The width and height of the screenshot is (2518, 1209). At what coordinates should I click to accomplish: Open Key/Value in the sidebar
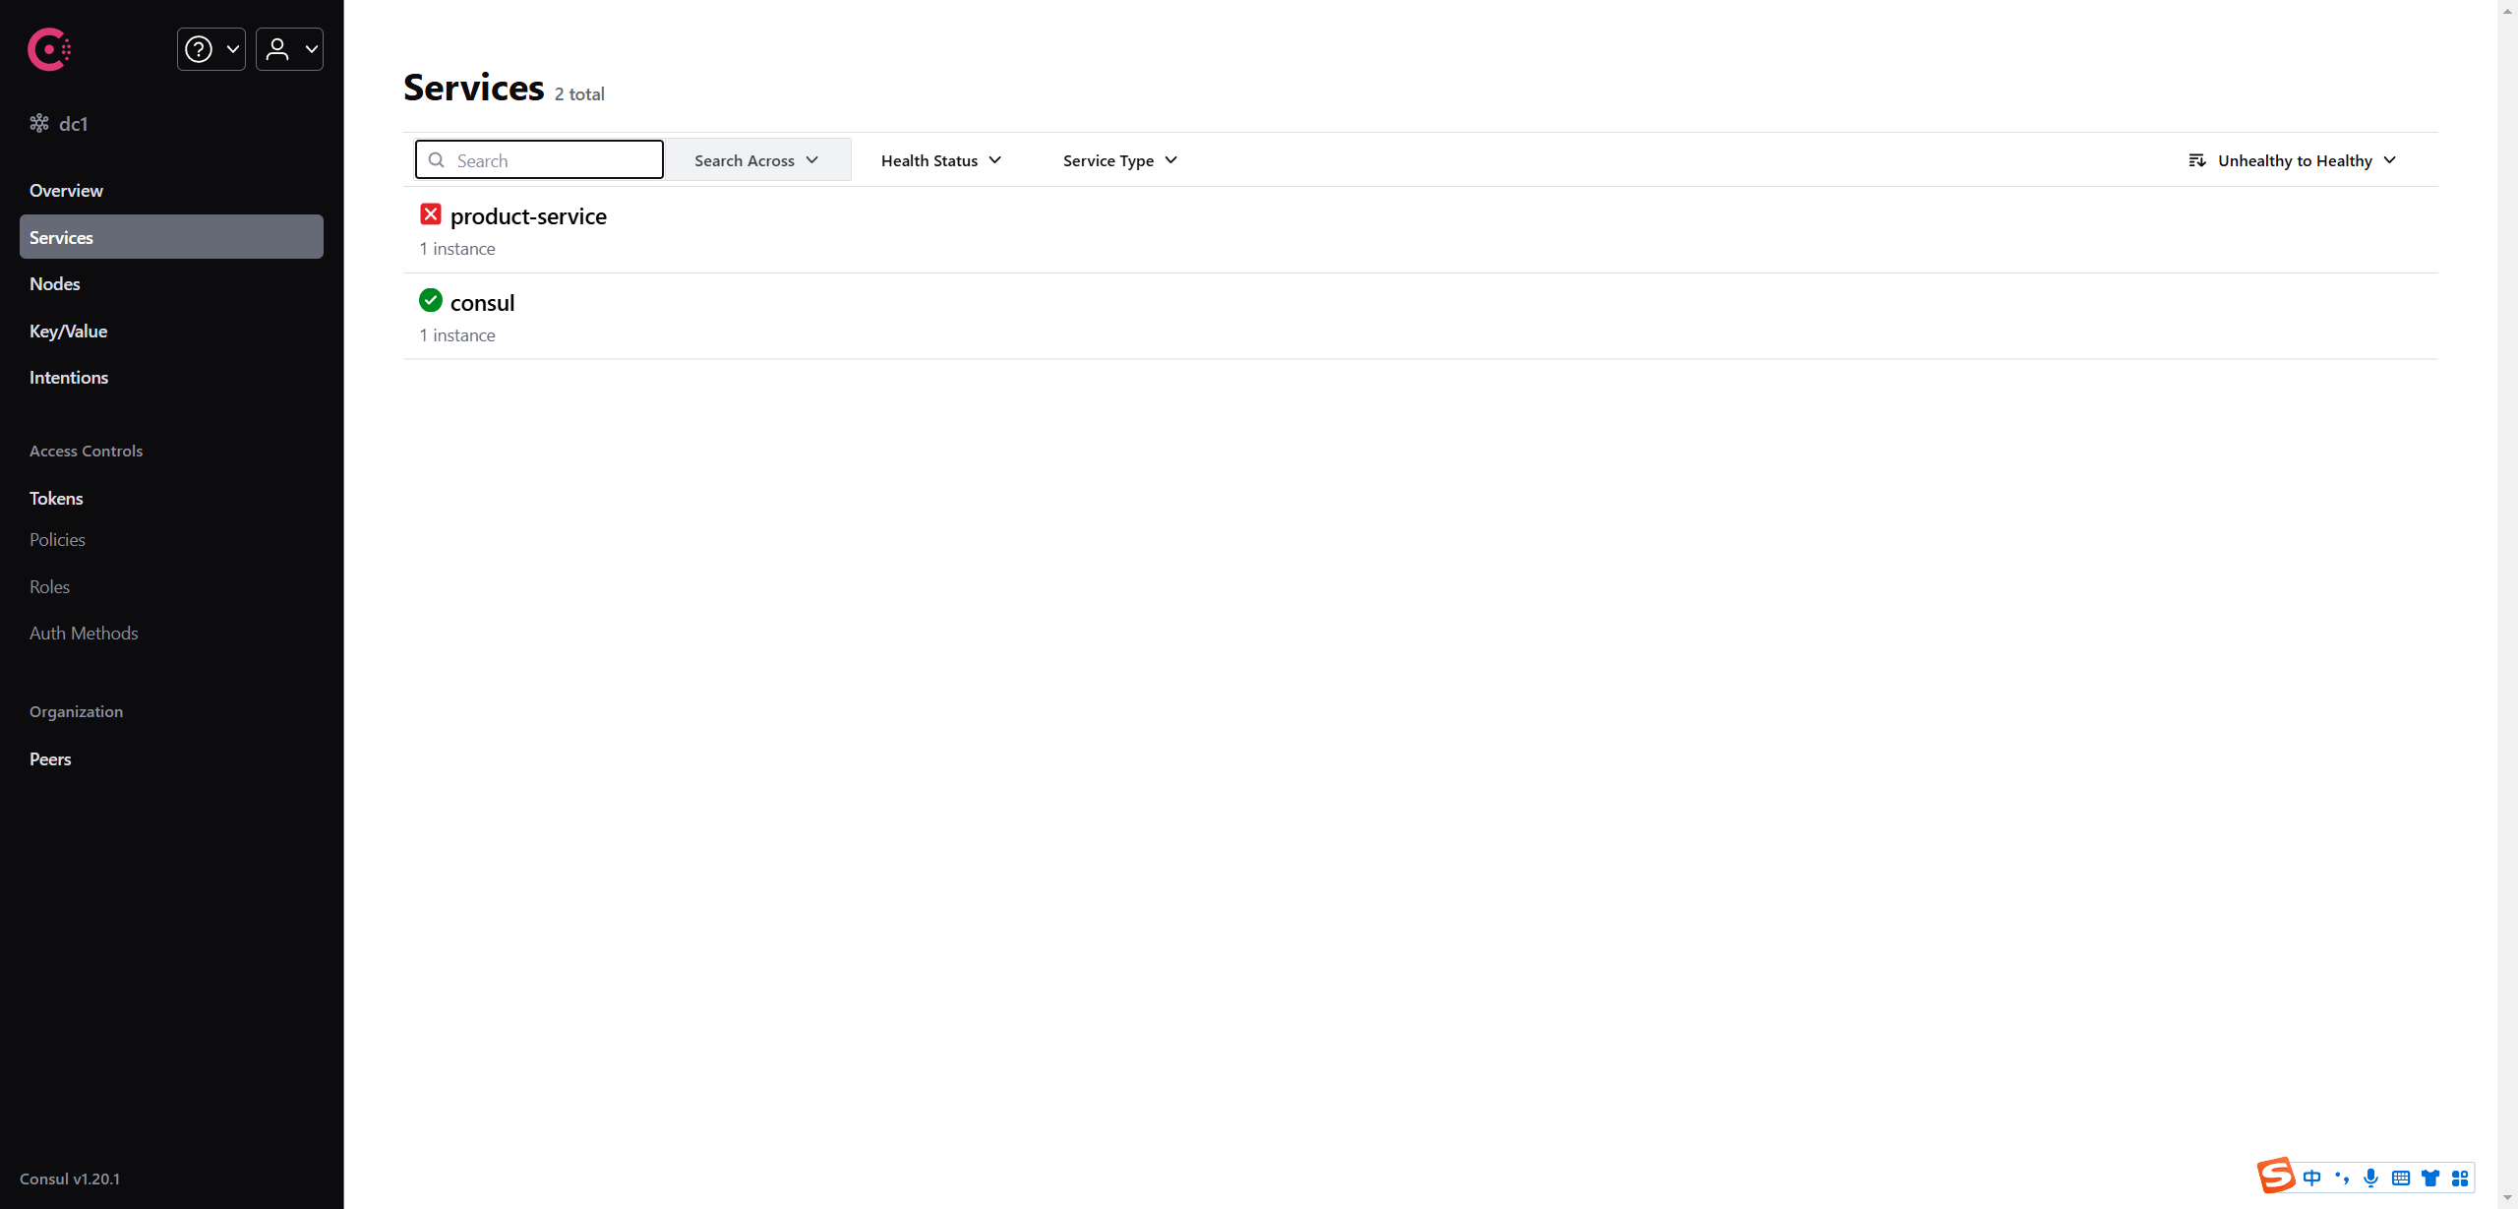(x=68, y=332)
